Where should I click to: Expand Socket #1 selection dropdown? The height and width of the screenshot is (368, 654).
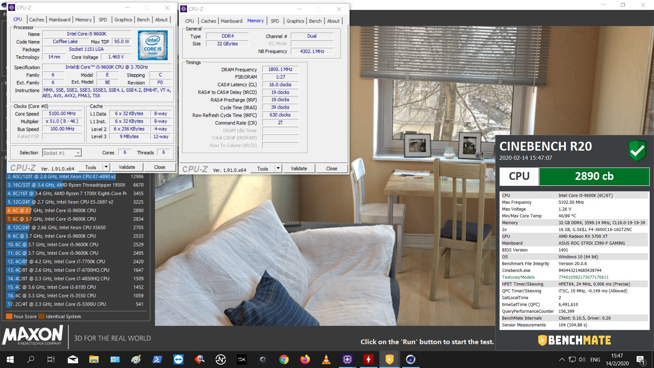[78, 153]
